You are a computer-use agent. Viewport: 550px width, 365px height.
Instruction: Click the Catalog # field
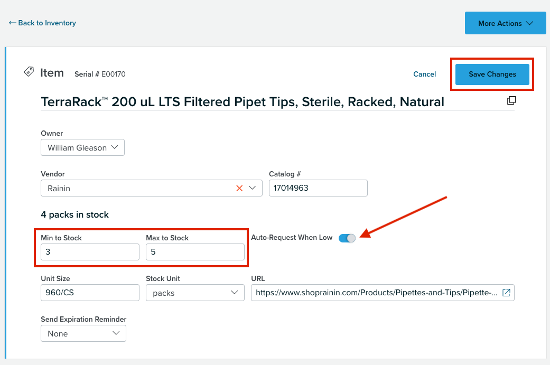pyautogui.click(x=318, y=188)
